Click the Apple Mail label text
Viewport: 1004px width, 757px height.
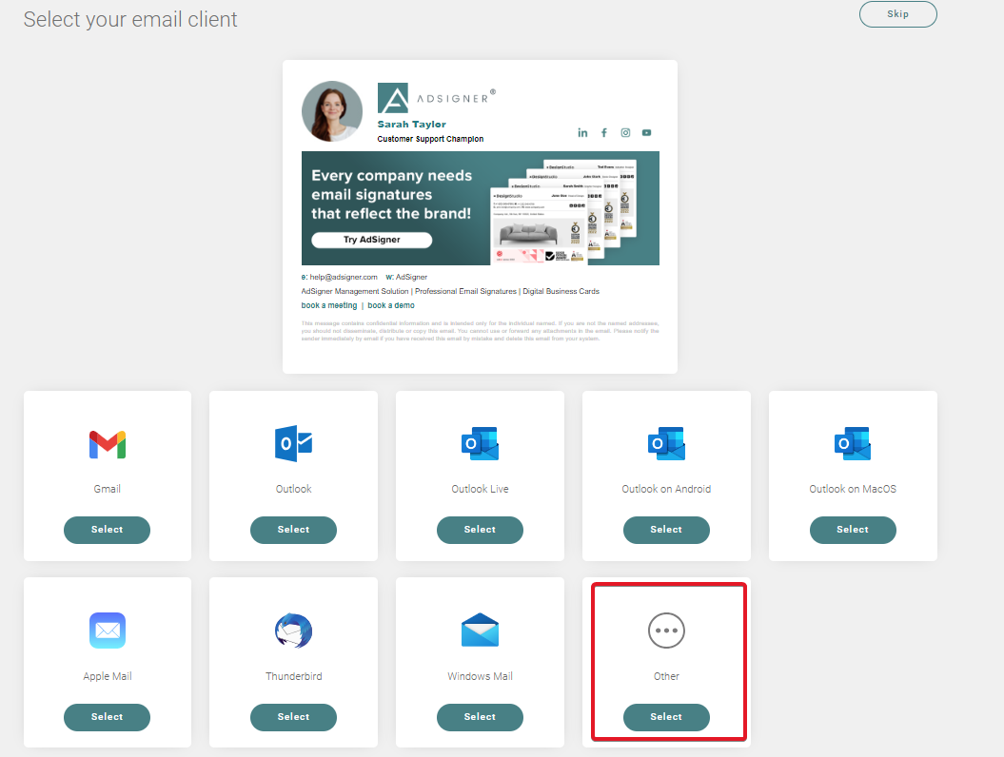[107, 676]
